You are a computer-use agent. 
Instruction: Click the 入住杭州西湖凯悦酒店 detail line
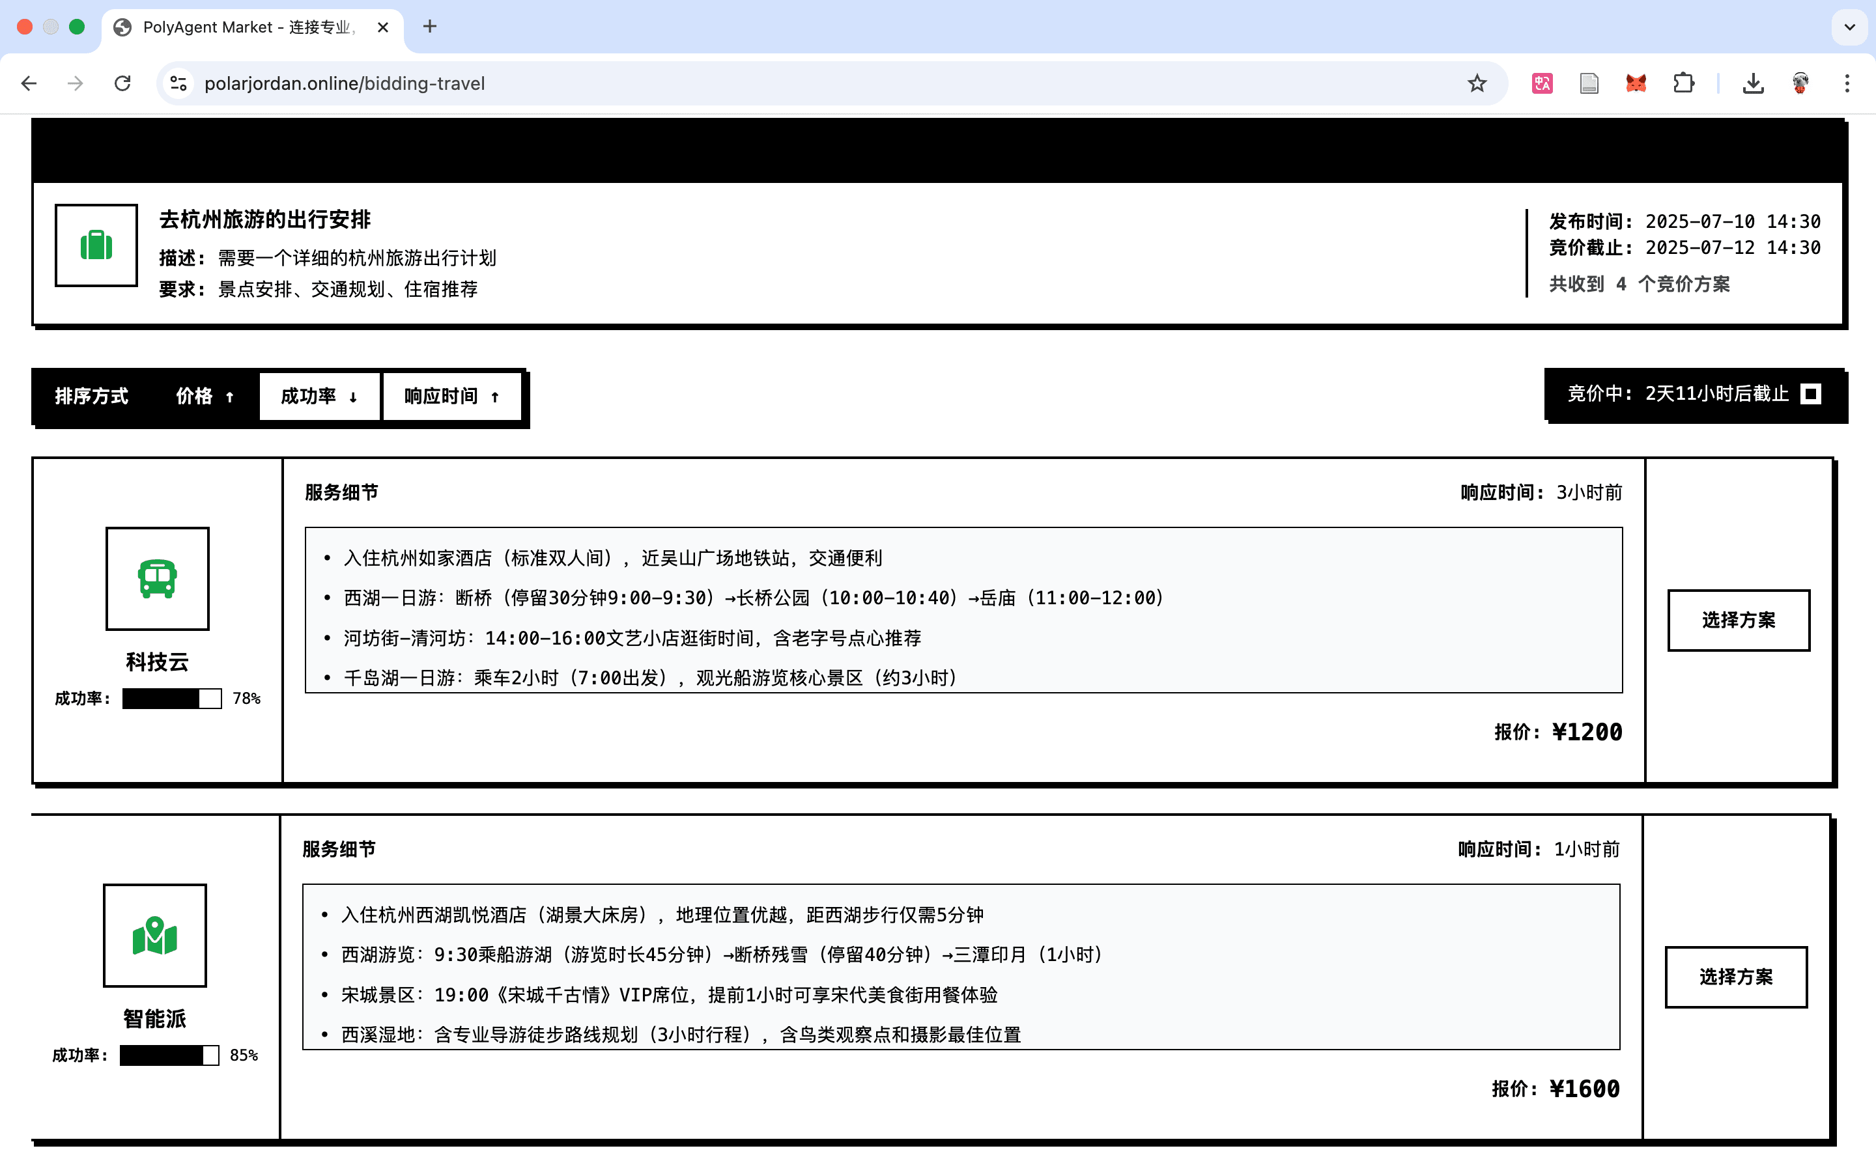tap(663, 915)
